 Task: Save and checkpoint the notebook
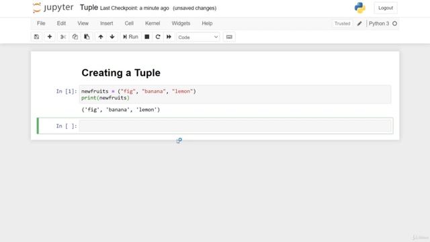tap(36, 37)
